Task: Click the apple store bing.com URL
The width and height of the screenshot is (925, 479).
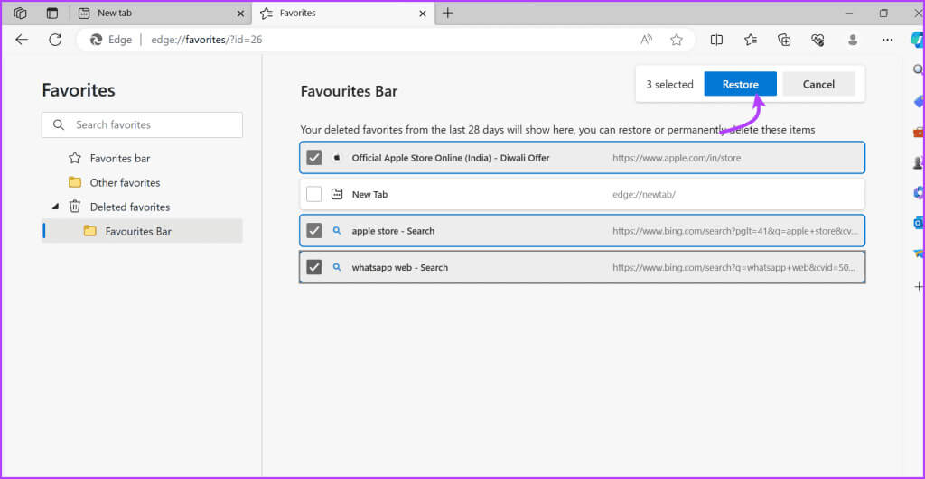Action: (x=735, y=231)
